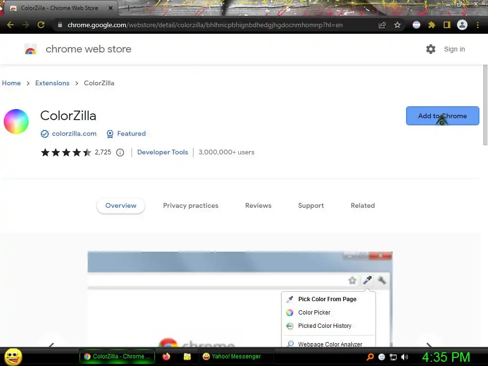Click the Chrome Web Store rainbow logo

(30, 49)
